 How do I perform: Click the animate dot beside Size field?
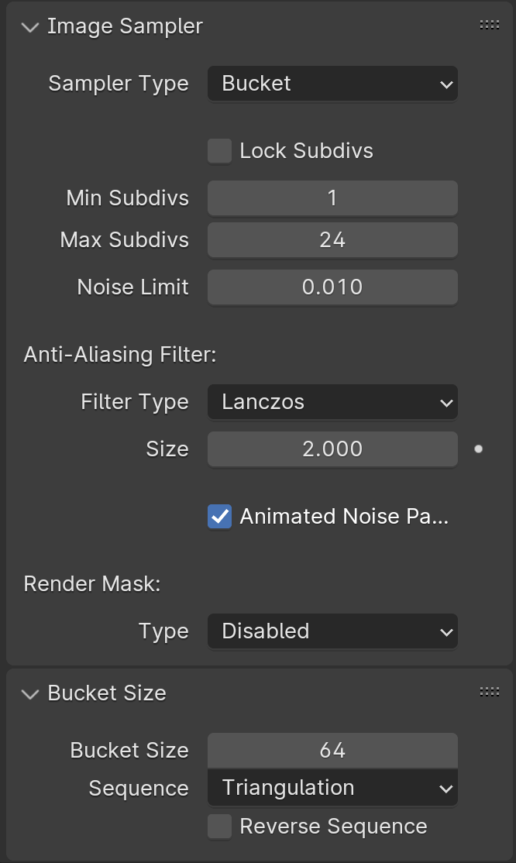[478, 449]
